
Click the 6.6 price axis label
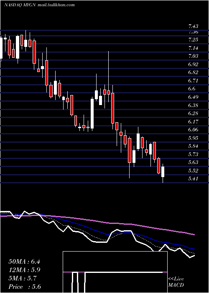coord(191,89)
